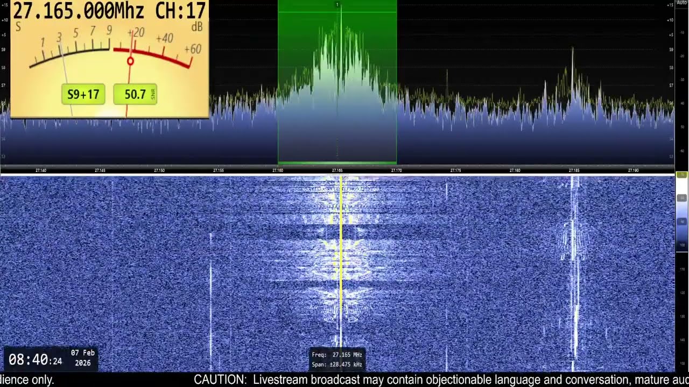Image resolution: width=689 pixels, height=387 pixels.
Task: Click the bright vertical signal trace near 27.185 in waterfall
Action: [x=574, y=274]
